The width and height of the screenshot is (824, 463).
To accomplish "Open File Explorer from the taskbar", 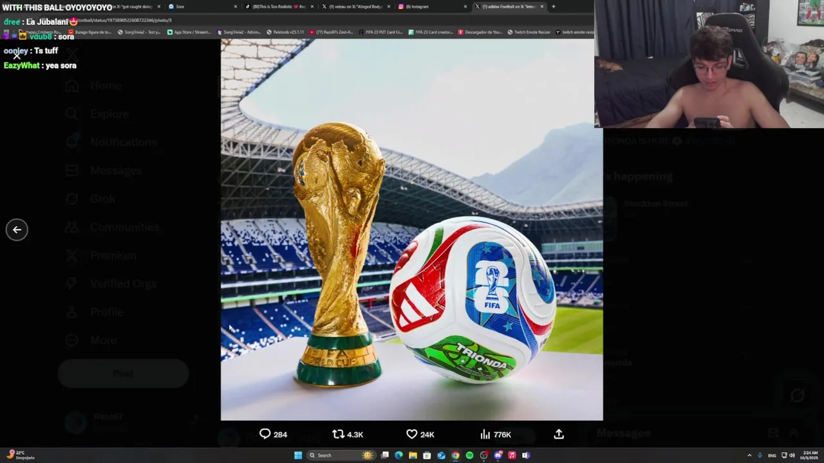I will click(413, 455).
